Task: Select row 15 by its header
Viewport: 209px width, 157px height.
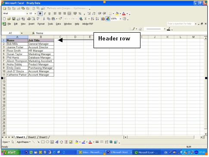Action: (x=4, y=89)
